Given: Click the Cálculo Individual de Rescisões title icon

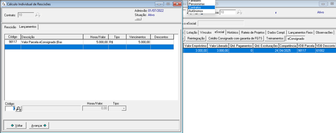Looking at the screenshot, I should [x=4, y=4].
